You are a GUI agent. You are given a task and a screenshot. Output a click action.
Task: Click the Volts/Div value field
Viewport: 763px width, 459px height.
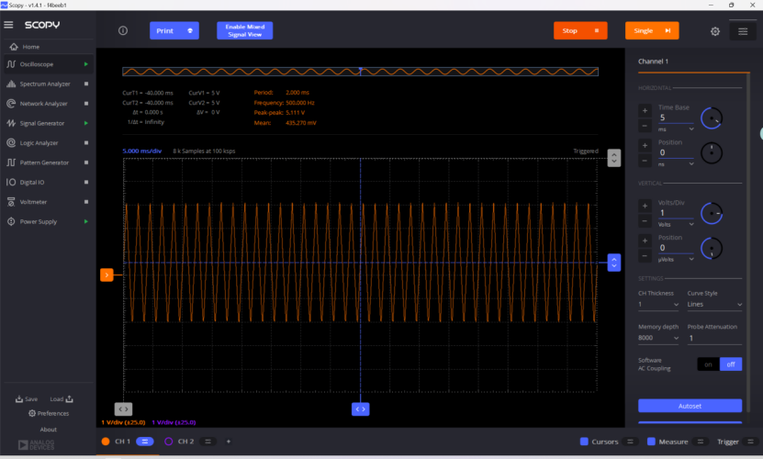pos(676,213)
